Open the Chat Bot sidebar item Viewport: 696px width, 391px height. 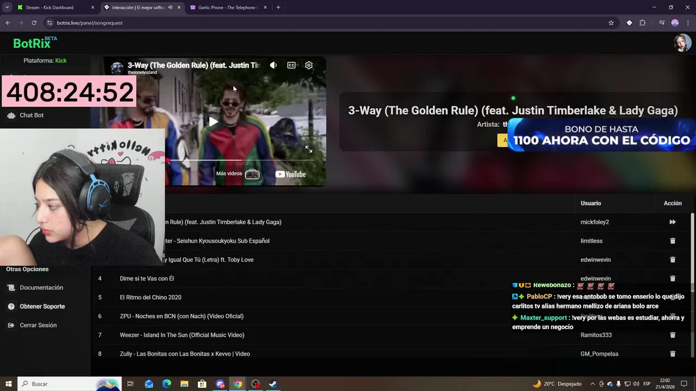pyautogui.click(x=32, y=115)
